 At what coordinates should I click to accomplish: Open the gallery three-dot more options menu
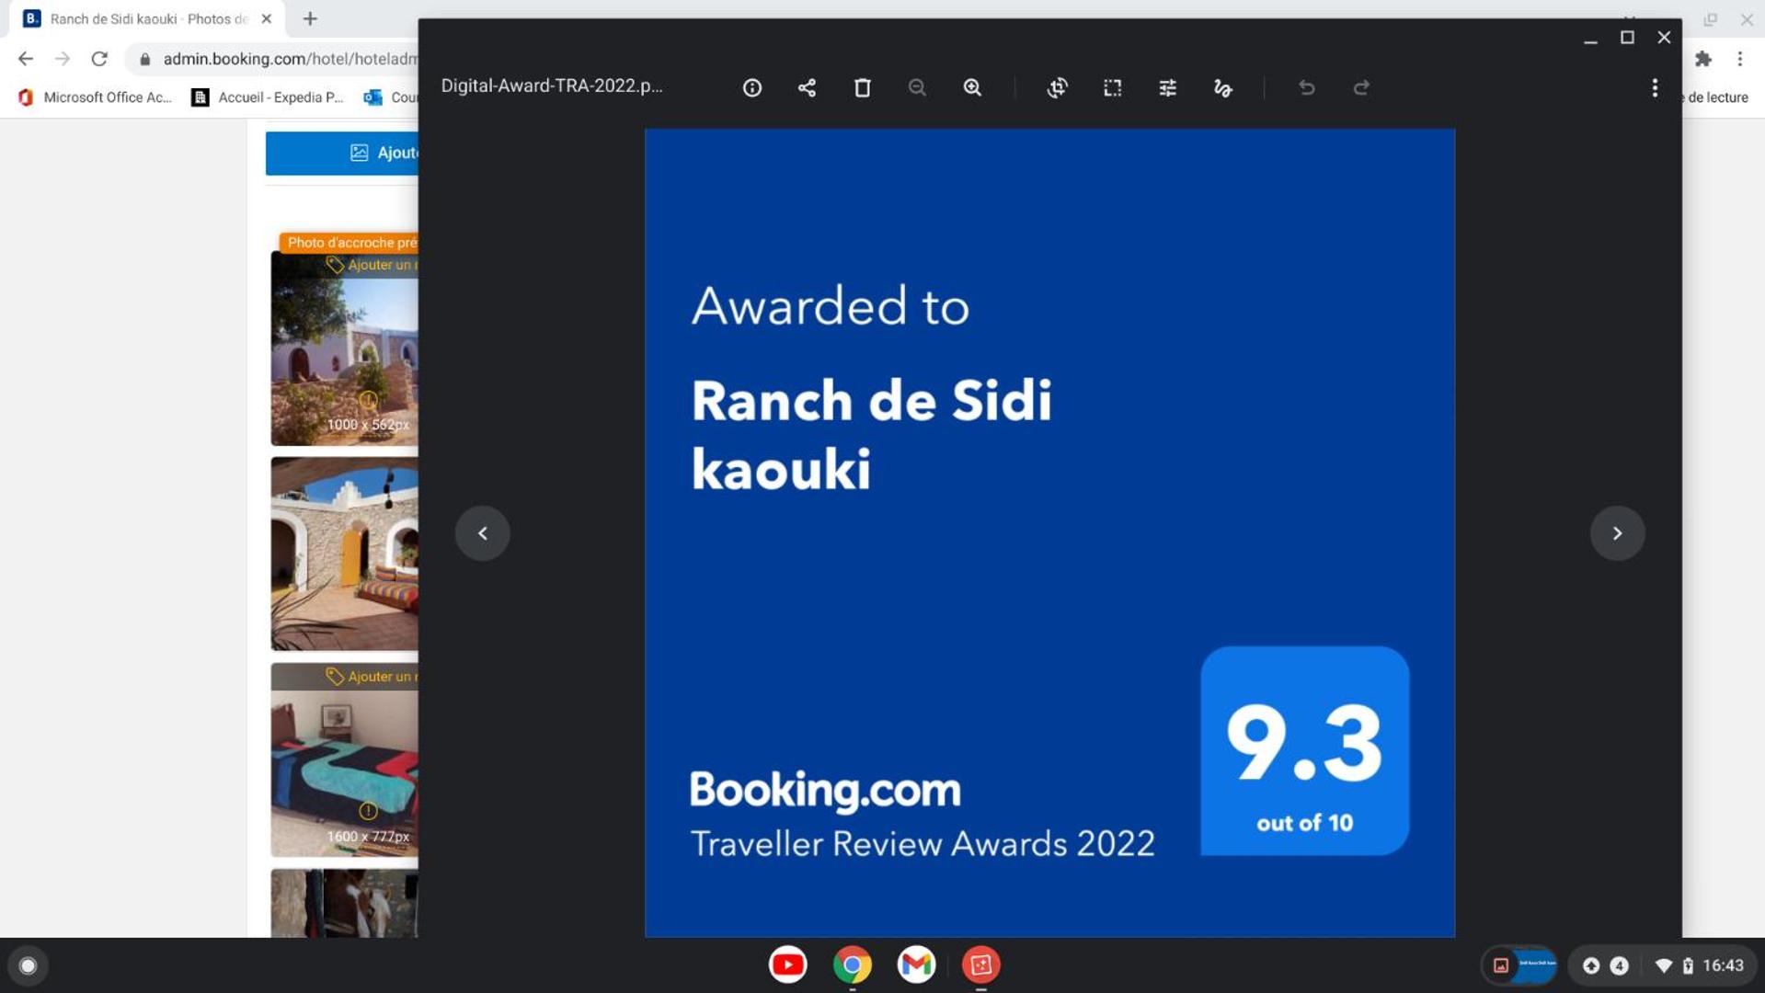[1654, 87]
